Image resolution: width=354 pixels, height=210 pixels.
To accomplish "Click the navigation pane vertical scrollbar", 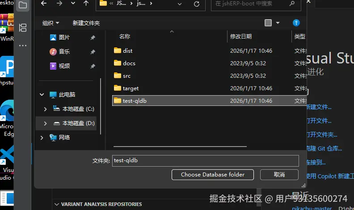I will (101, 106).
